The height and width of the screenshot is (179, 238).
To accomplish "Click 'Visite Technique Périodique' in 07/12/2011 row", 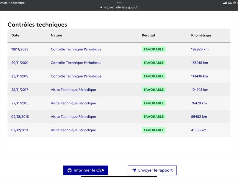I will coord(73,130).
